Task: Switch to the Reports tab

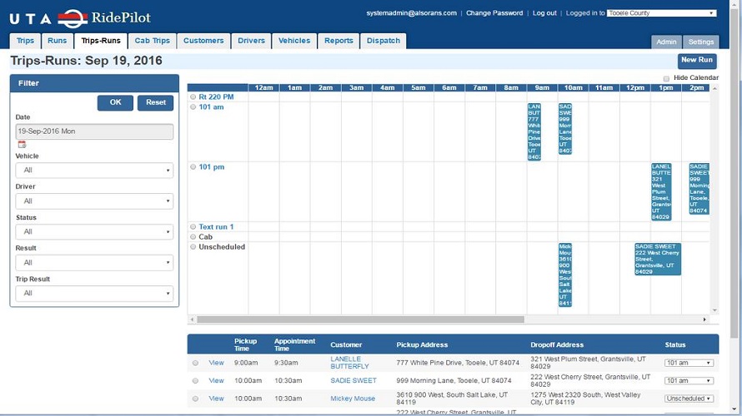Action: point(338,41)
